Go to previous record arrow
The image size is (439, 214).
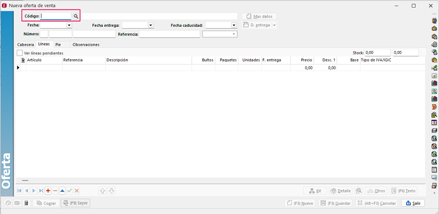tap(26, 191)
